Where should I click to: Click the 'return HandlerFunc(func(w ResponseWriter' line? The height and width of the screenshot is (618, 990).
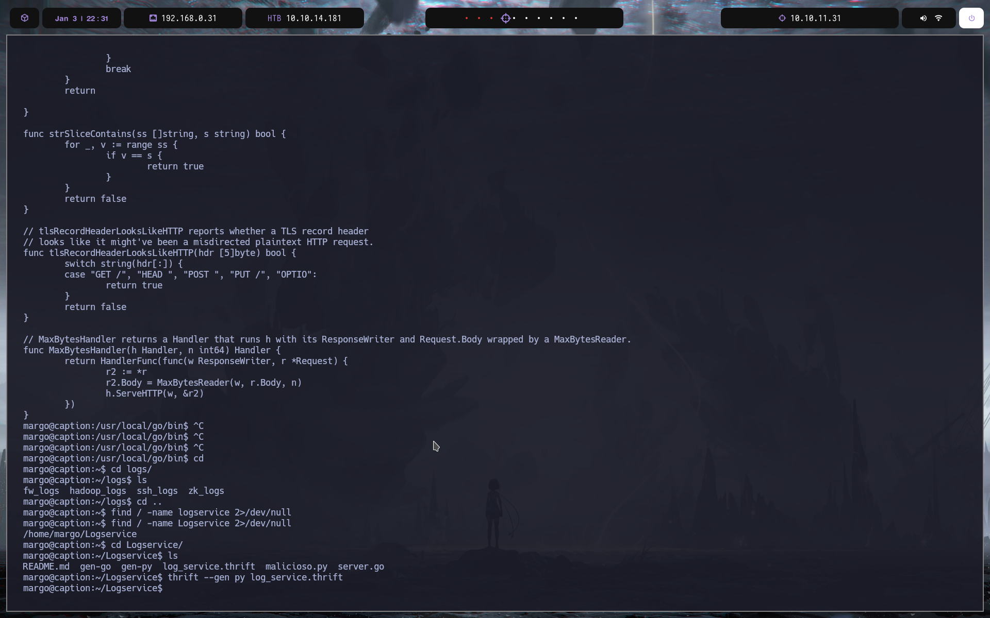coord(206,361)
